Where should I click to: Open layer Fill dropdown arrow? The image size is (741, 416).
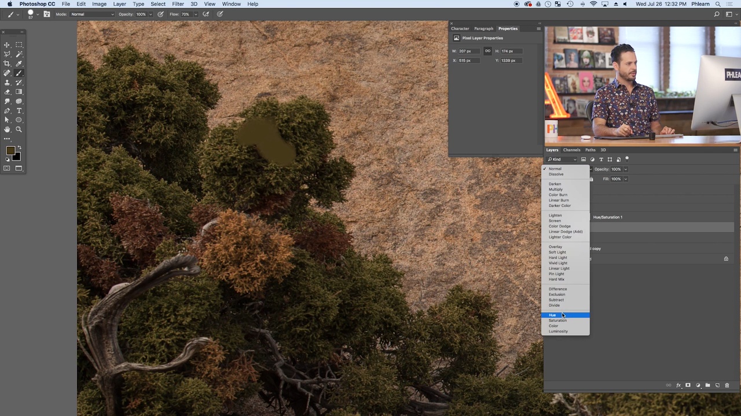tap(625, 179)
